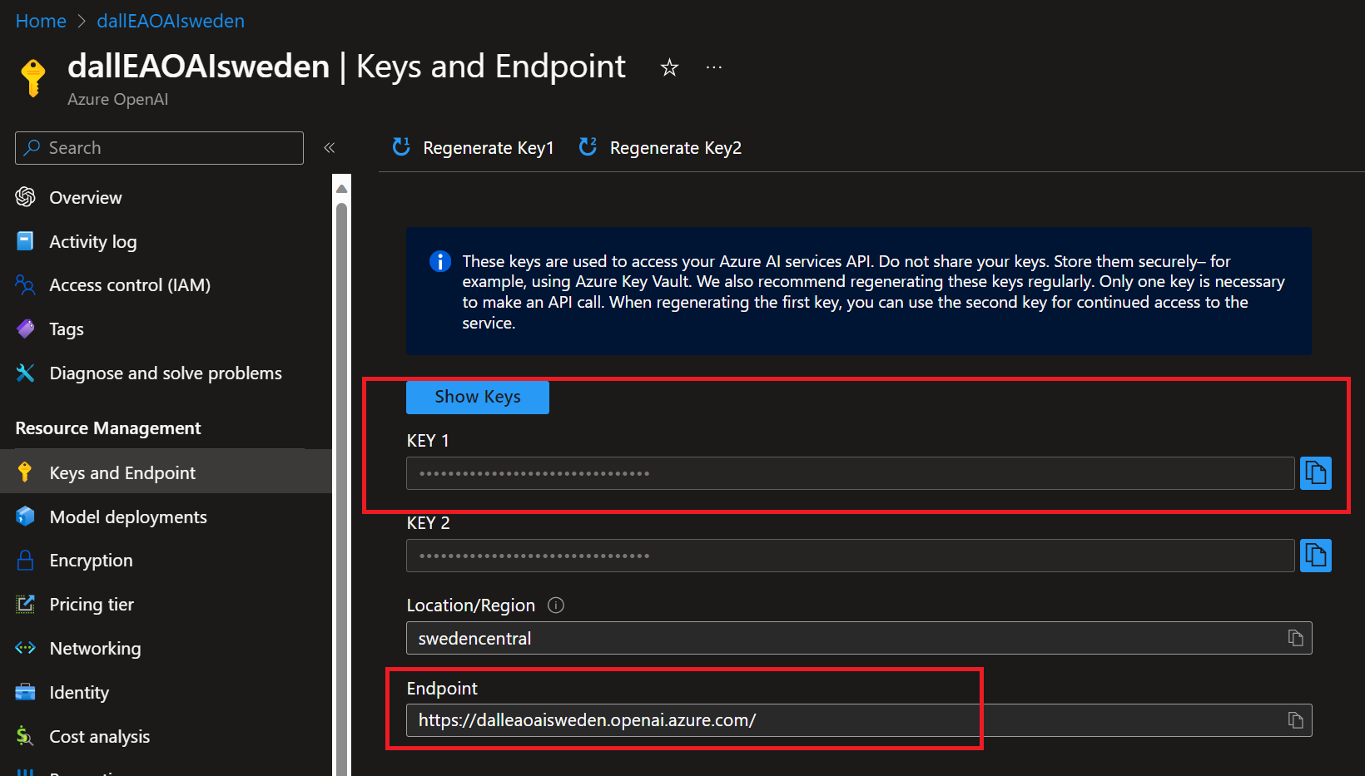Click the Overview OpenAI icon
The image size is (1365, 776).
click(x=25, y=196)
